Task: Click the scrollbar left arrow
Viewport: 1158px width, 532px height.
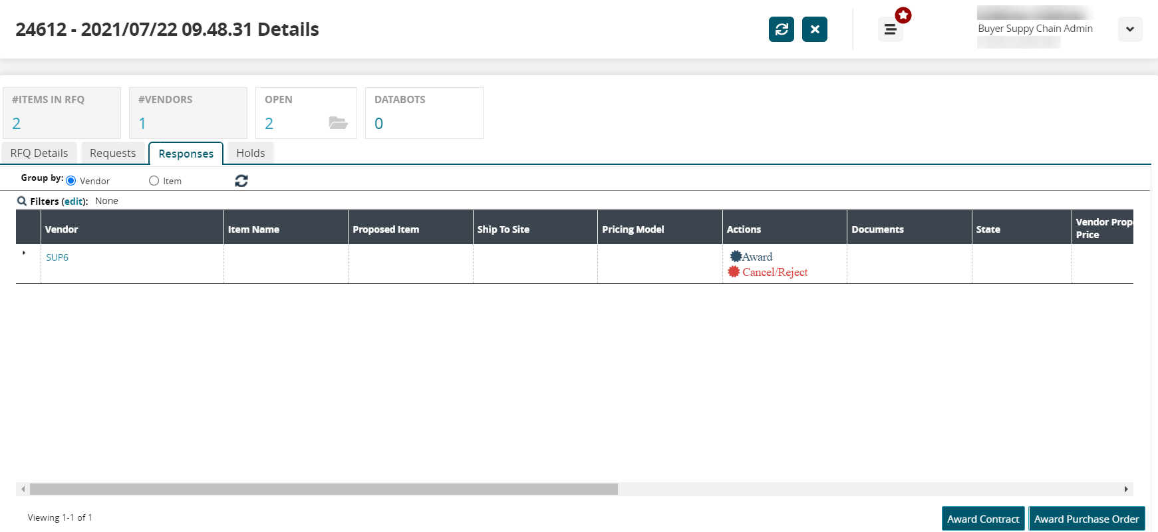Action: point(23,489)
